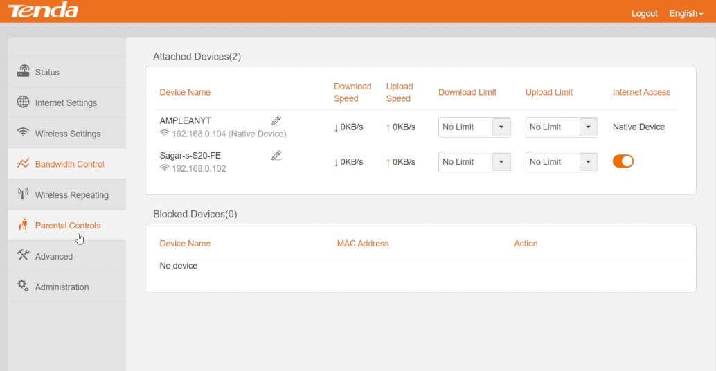Click Sagar-s-S20-FE orange upload arrow icon
716x371 pixels.
pos(388,163)
